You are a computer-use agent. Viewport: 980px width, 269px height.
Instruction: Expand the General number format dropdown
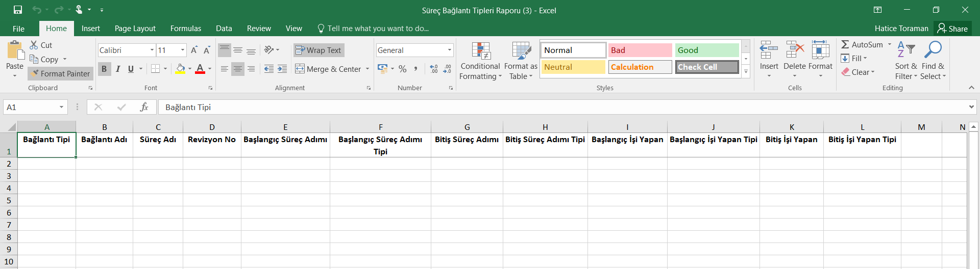coord(450,50)
